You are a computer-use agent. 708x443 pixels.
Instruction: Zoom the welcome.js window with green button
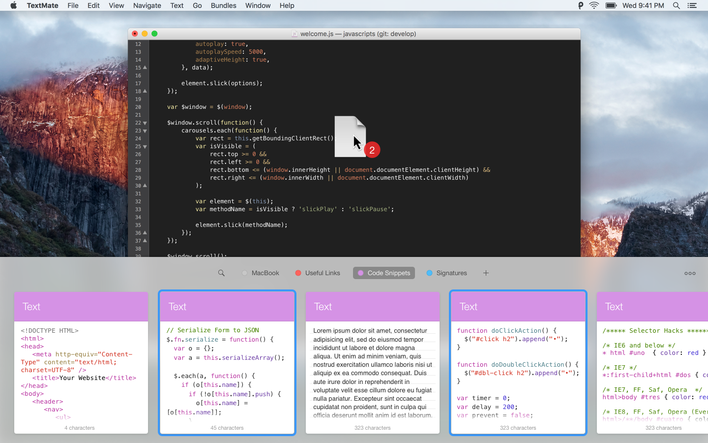[x=154, y=33]
